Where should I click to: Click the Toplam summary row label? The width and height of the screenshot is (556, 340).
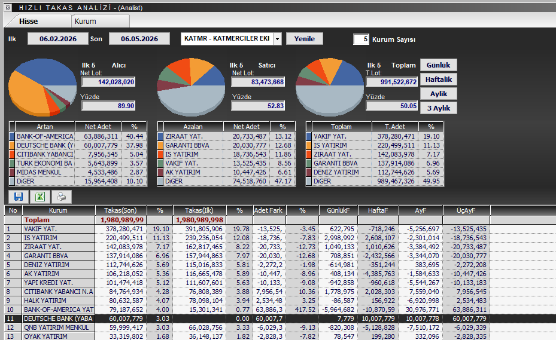(37, 220)
